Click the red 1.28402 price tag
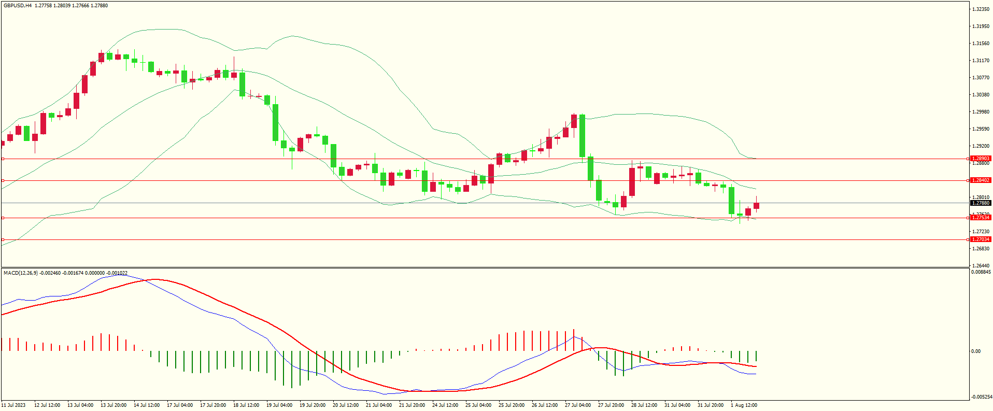This screenshot has width=993, height=411. coord(981,180)
